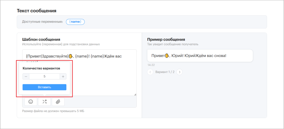Image resolution: width=284 pixels, height=129 pixels.
Task: Click the preview message bubble text
Action: click(x=189, y=55)
